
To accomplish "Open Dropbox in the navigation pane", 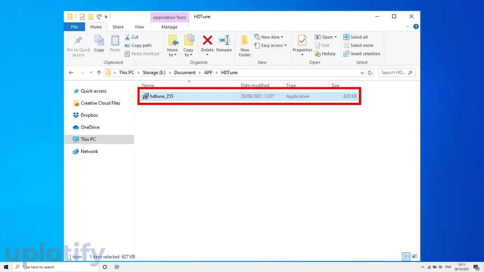I will point(85,115).
